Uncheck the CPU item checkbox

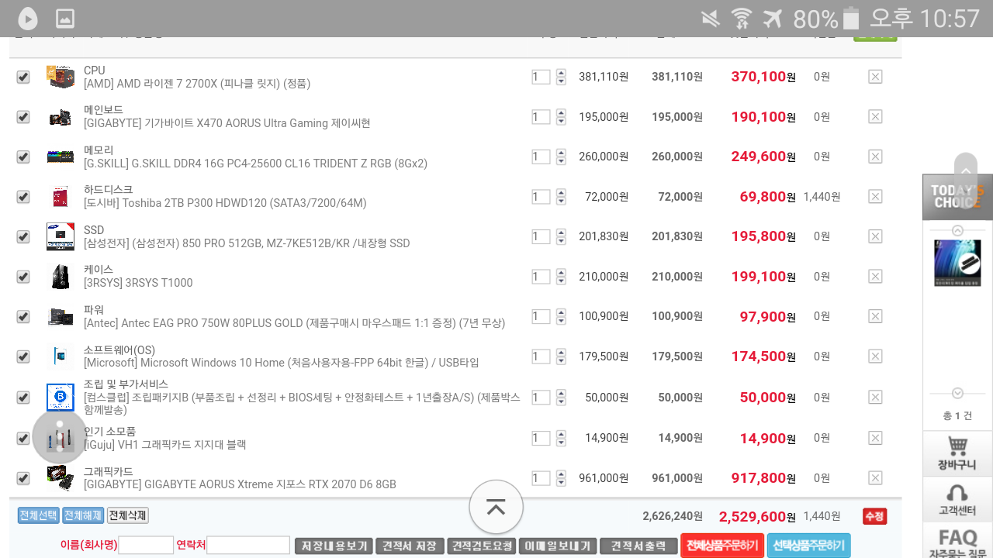pos(23,77)
